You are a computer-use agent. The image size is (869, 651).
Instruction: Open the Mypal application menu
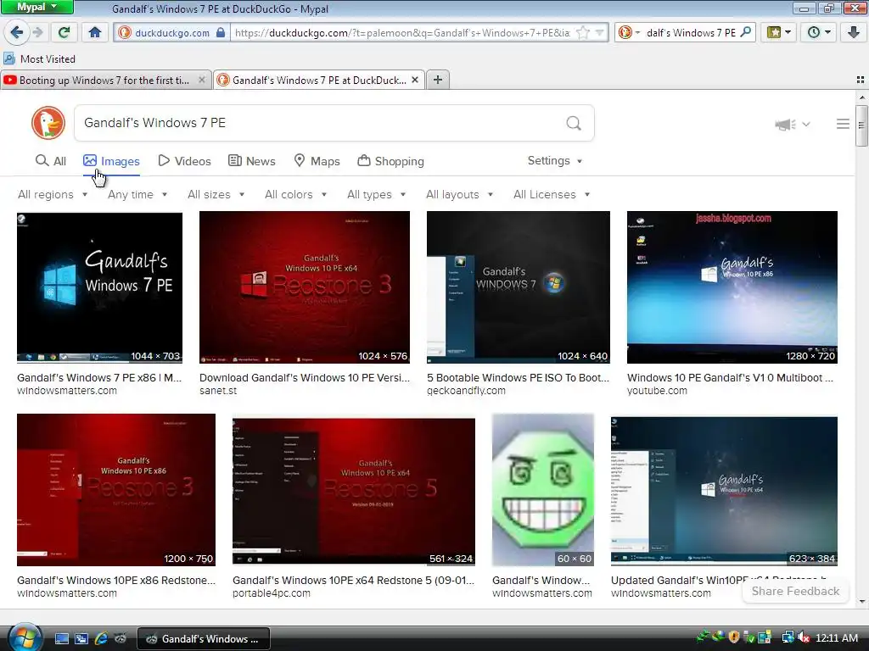click(36, 7)
